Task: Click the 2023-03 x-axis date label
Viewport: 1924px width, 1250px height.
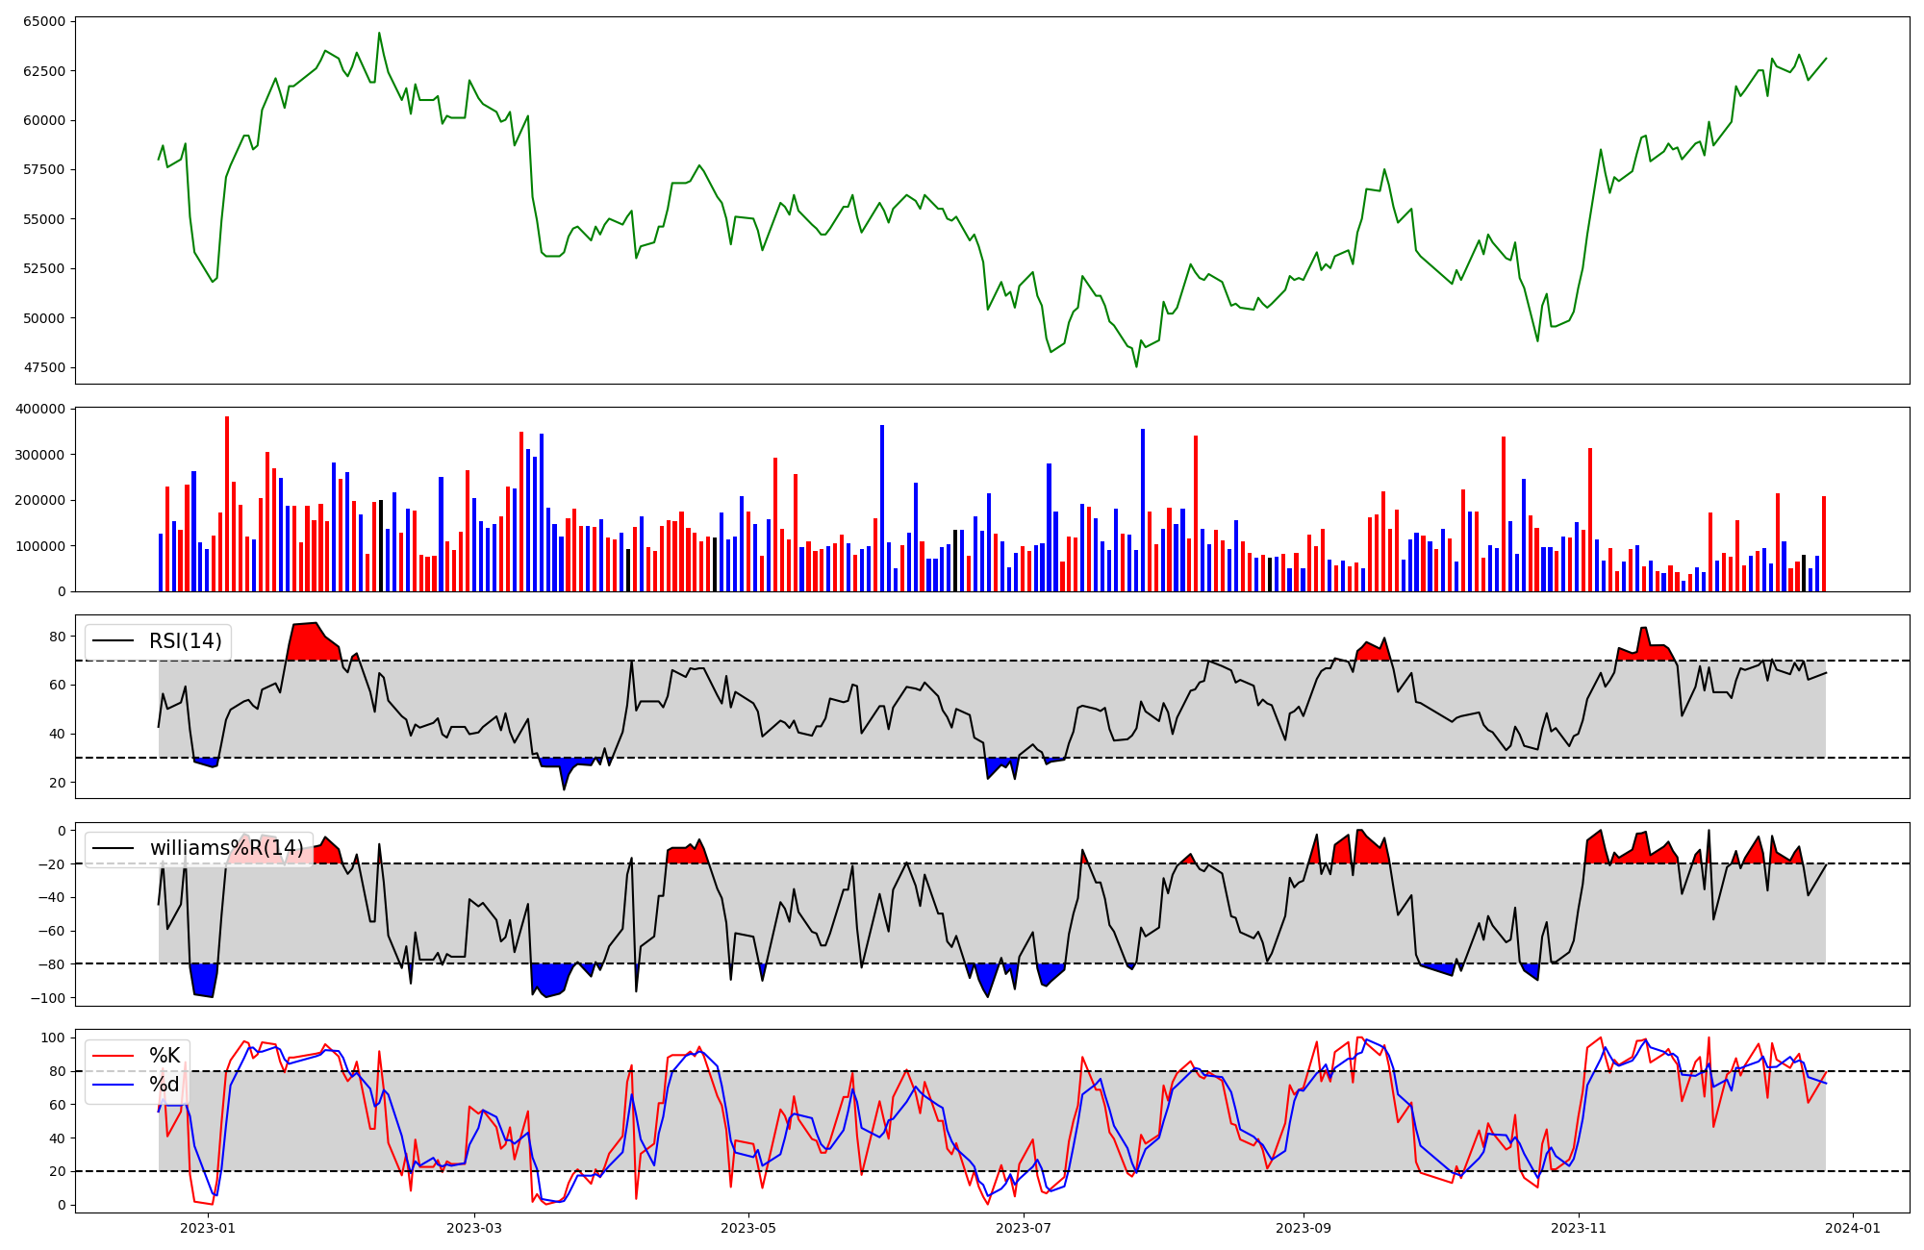Action: 474,1228
